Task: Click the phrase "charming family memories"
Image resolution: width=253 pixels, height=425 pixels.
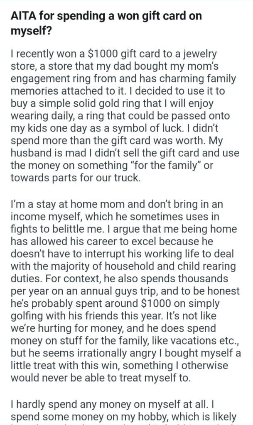Action: [x=137, y=82]
